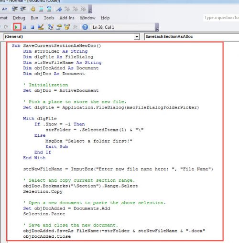Place cursor on the Selection.Copy code line
Image resolution: width=239 pixels, height=243 pixels.
click(43, 191)
